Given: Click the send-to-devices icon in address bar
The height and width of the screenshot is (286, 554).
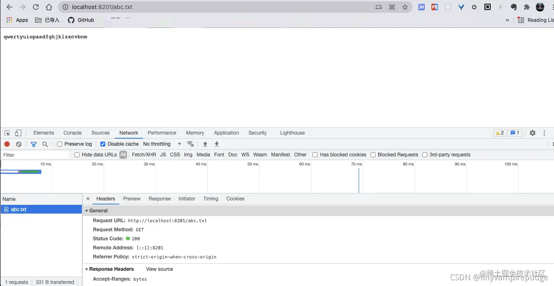Looking at the screenshot, I should click(x=379, y=7).
